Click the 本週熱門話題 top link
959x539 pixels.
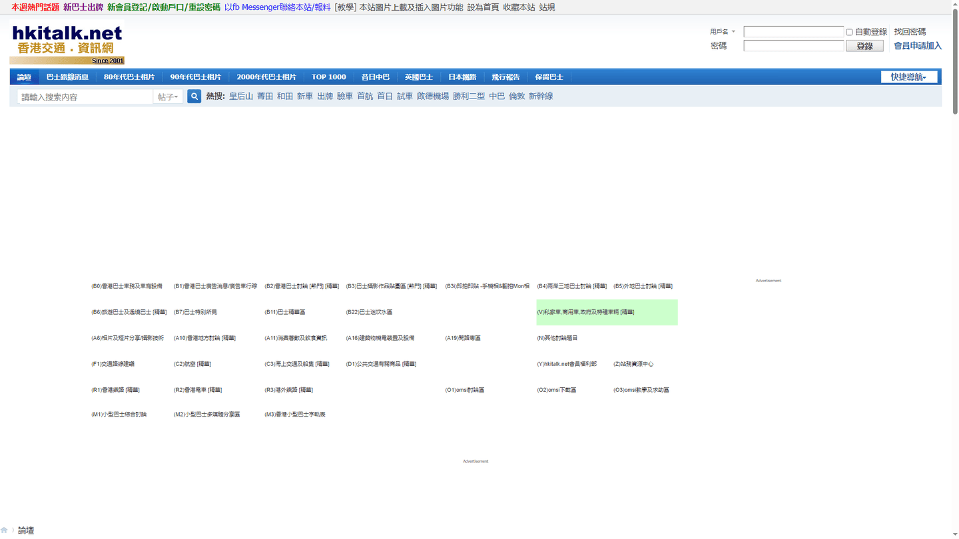[35, 7]
